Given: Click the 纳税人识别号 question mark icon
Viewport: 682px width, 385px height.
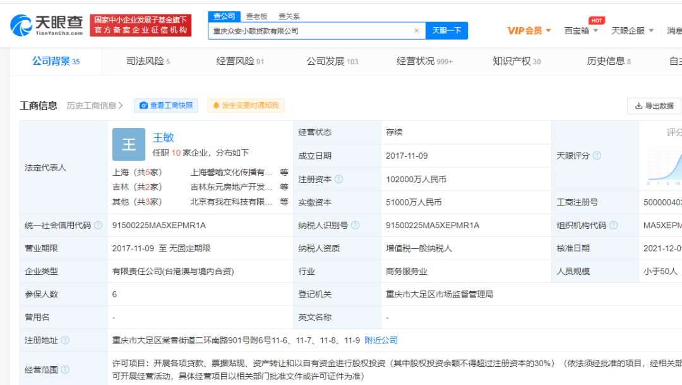Looking at the screenshot, I should click(x=357, y=225).
